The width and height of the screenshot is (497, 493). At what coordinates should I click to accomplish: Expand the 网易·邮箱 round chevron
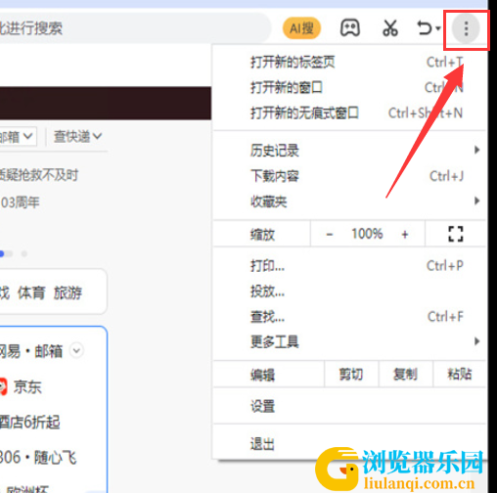[77, 351]
